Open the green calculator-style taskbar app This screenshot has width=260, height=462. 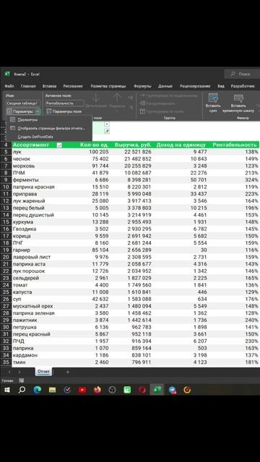click(127, 390)
